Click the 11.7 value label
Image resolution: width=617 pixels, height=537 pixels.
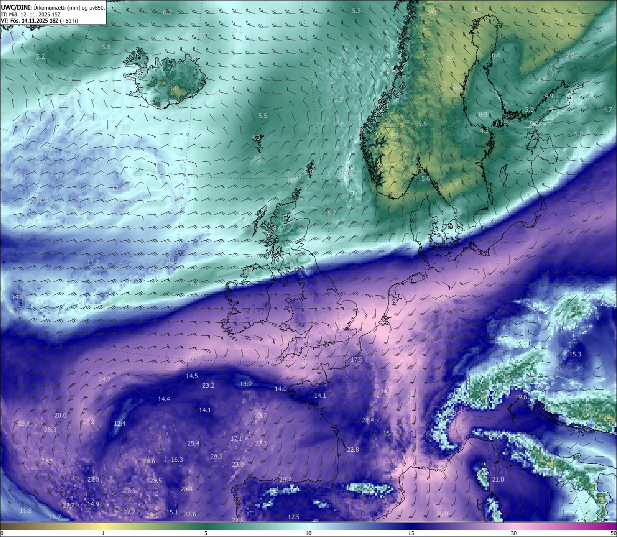55,517
